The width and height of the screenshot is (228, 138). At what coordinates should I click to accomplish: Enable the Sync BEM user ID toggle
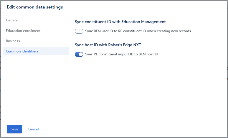tap(79, 31)
